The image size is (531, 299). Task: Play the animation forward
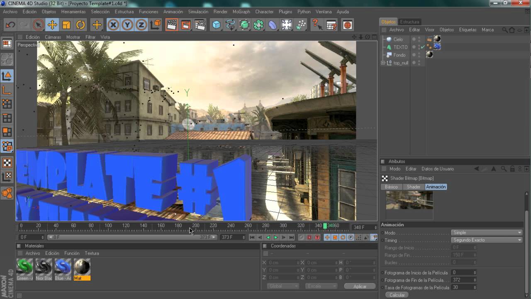pyautogui.click(x=275, y=238)
